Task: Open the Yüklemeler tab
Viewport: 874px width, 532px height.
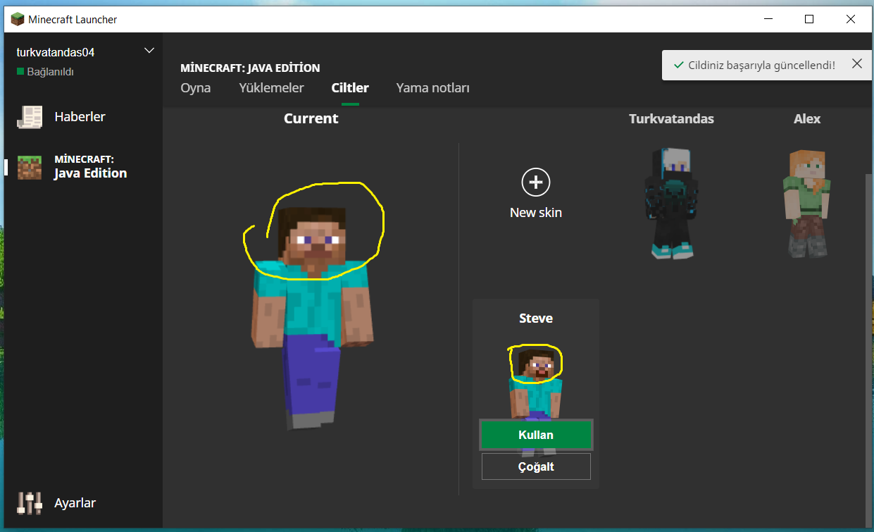Action: 271,88
